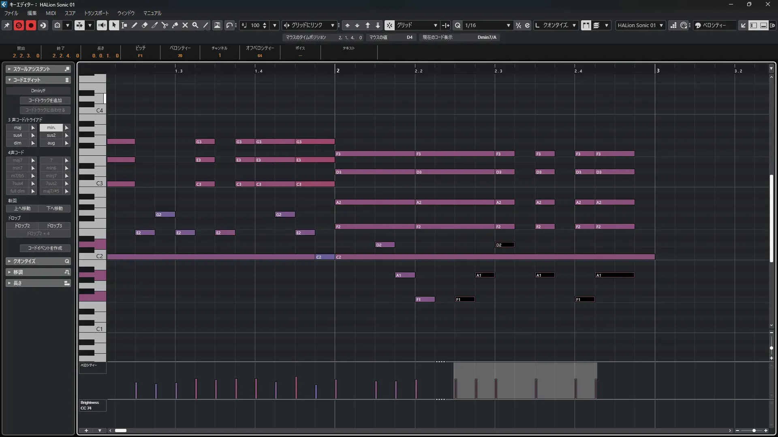Open the snap type グリッド dropdown
The image size is (778, 437).
coord(435,25)
